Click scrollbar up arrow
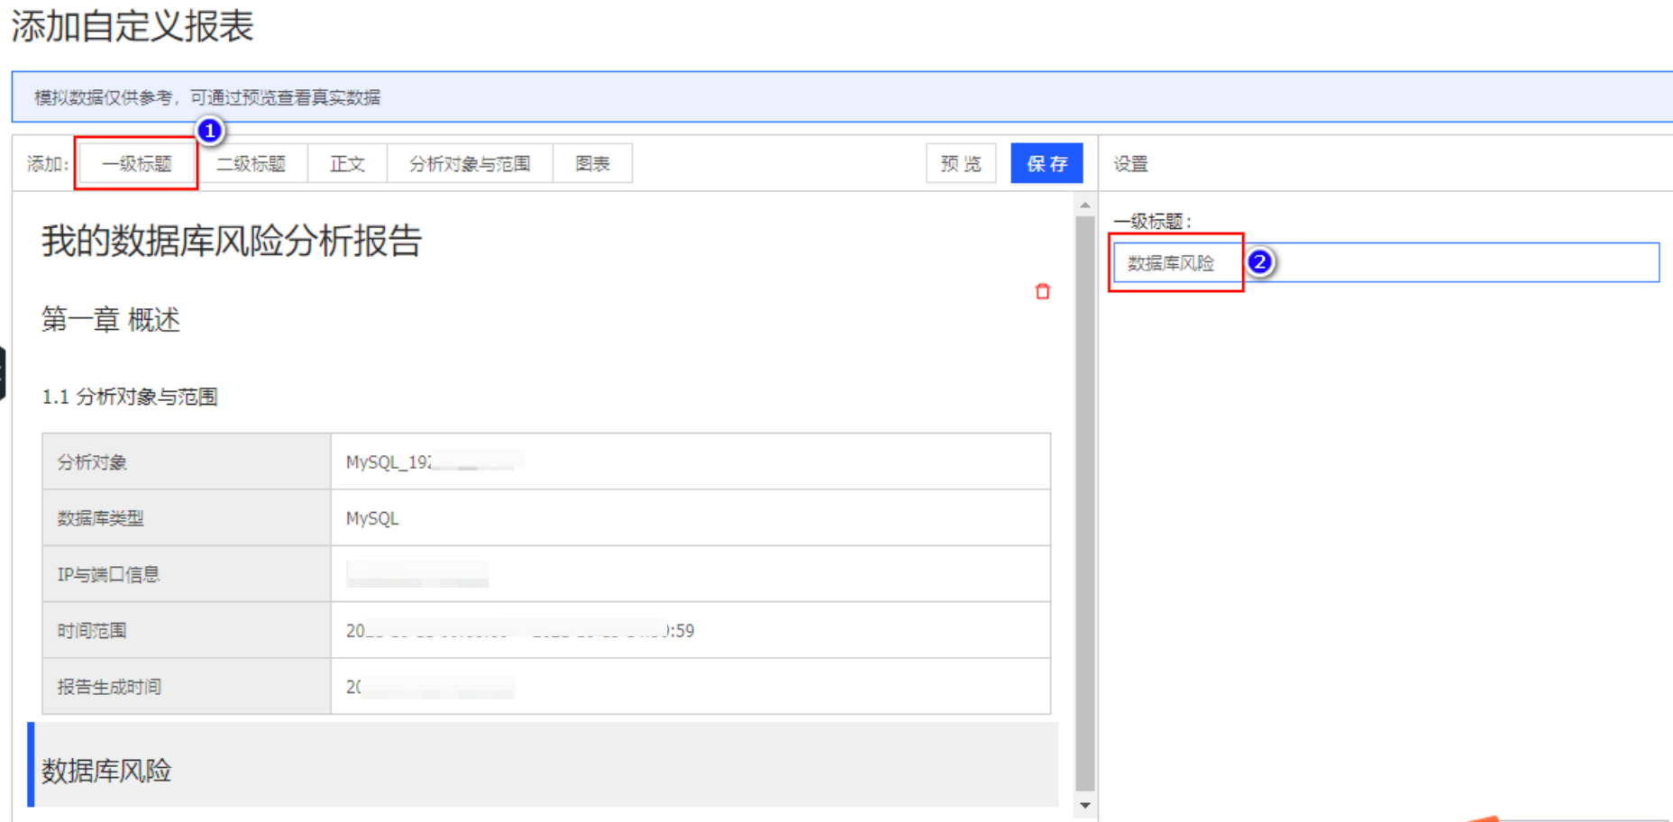 click(x=1085, y=205)
